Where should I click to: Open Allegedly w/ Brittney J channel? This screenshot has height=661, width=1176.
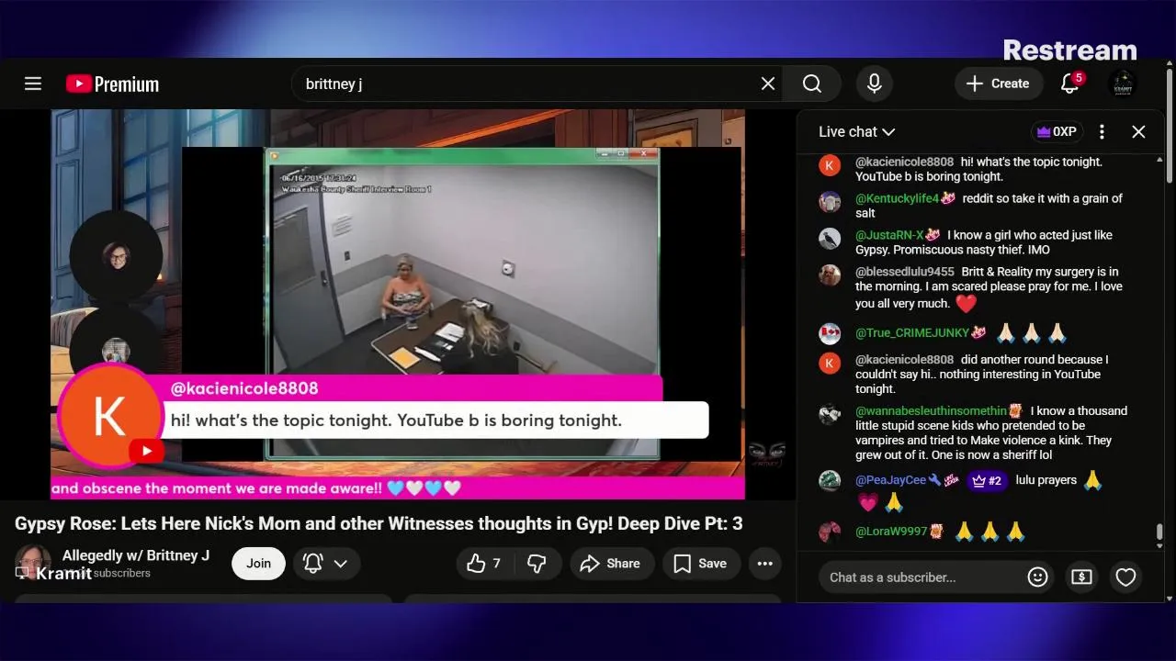pyautogui.click(x=135, y=555)
